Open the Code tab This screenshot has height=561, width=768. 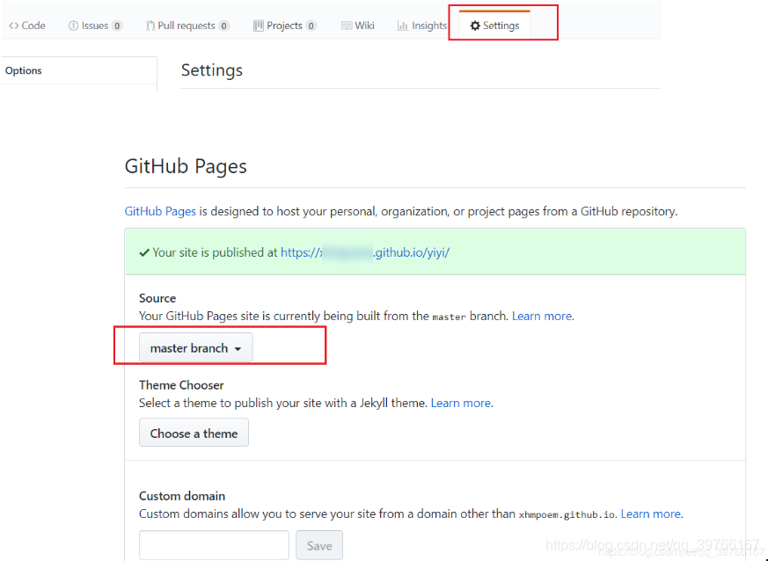(27, 25)
